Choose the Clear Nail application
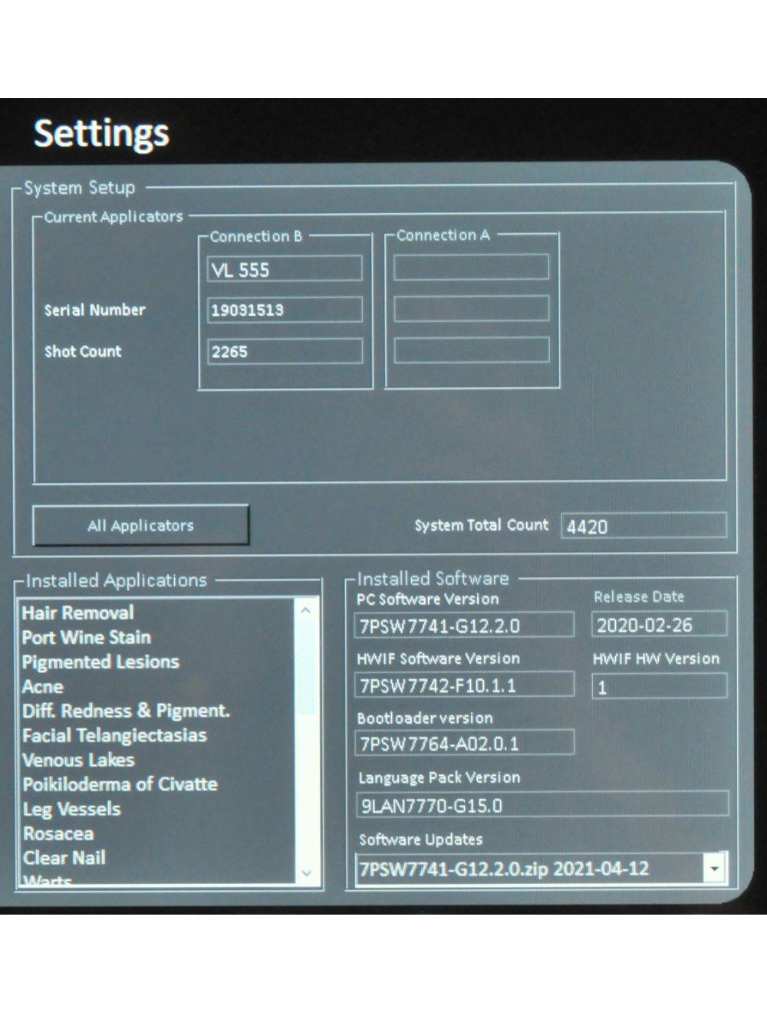Viewport: 767px width, 1012px height. pyautogui.click(x=64, y=858)
